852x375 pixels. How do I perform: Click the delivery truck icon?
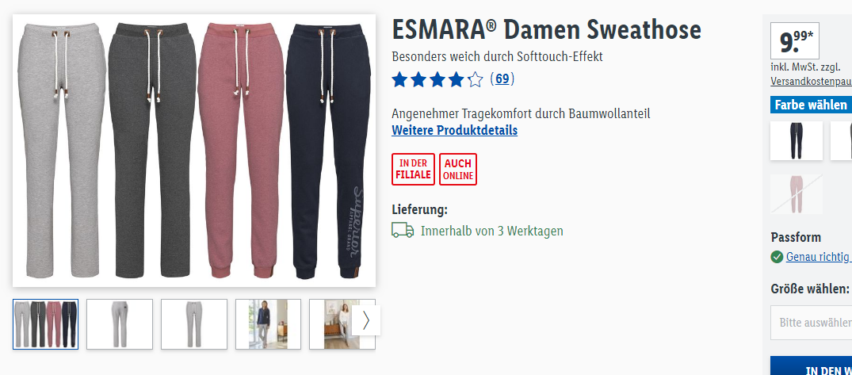click(x=403, y=231)
